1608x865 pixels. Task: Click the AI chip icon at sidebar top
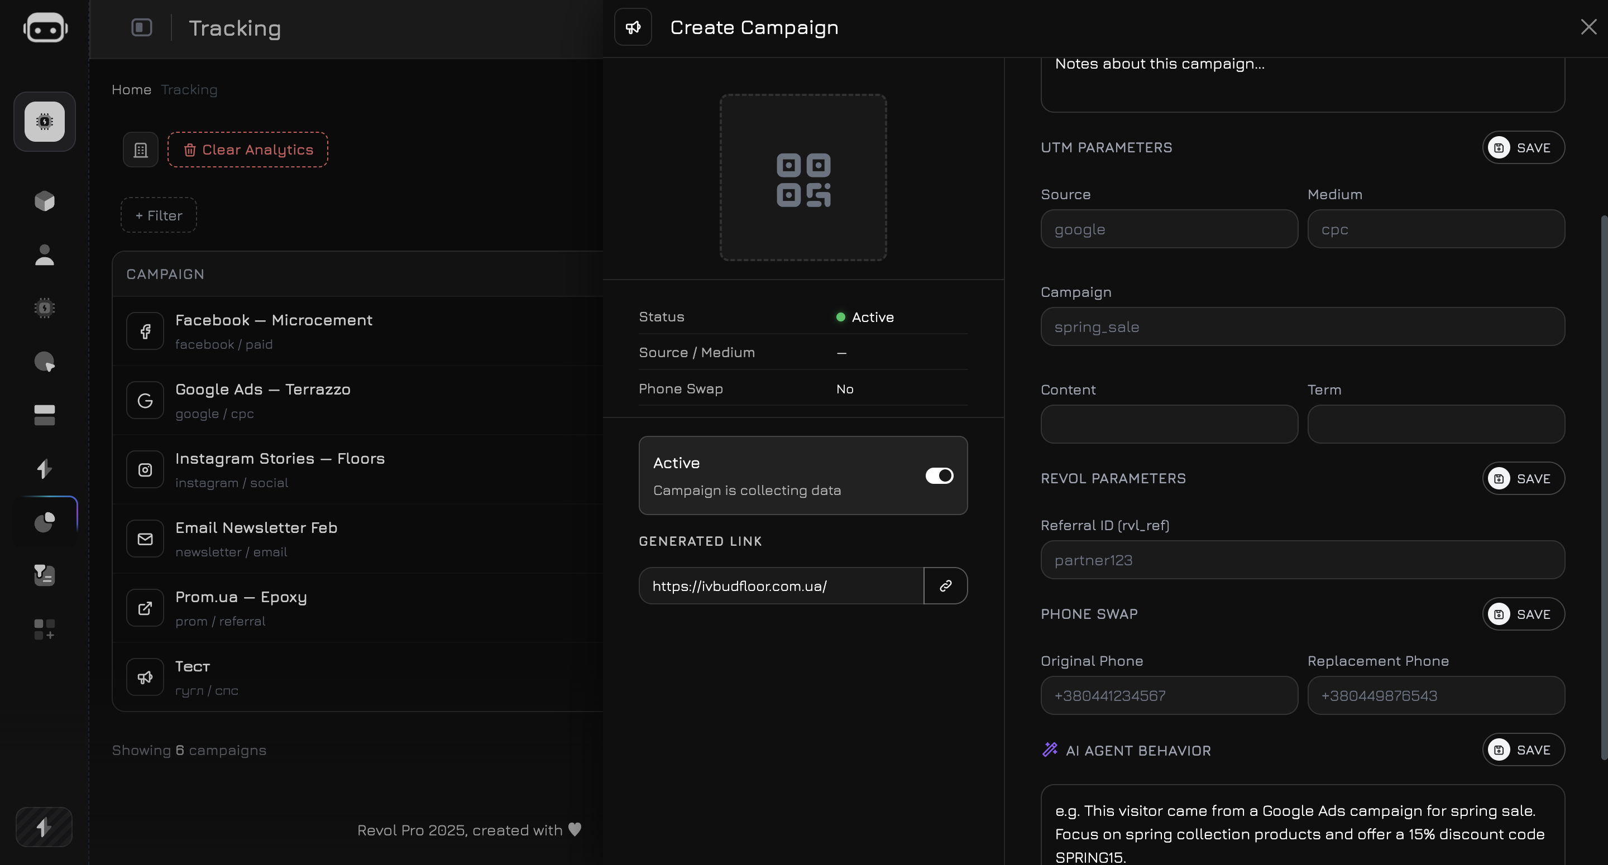[x=44, y=122]
